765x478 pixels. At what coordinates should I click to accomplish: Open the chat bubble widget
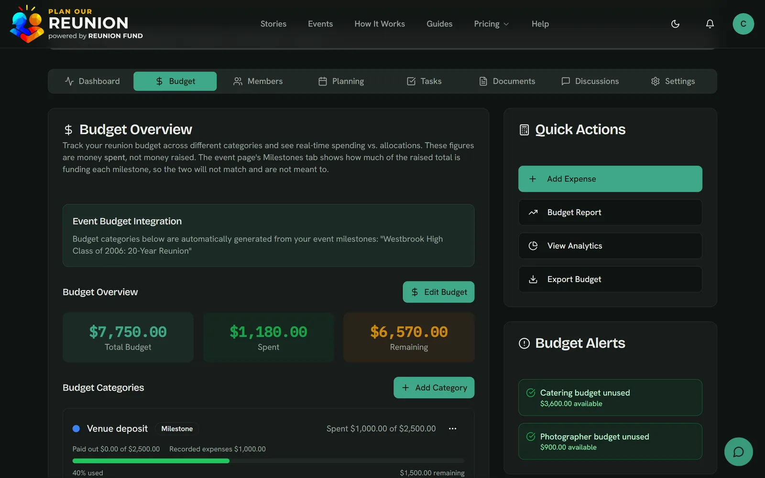[738, 452]
